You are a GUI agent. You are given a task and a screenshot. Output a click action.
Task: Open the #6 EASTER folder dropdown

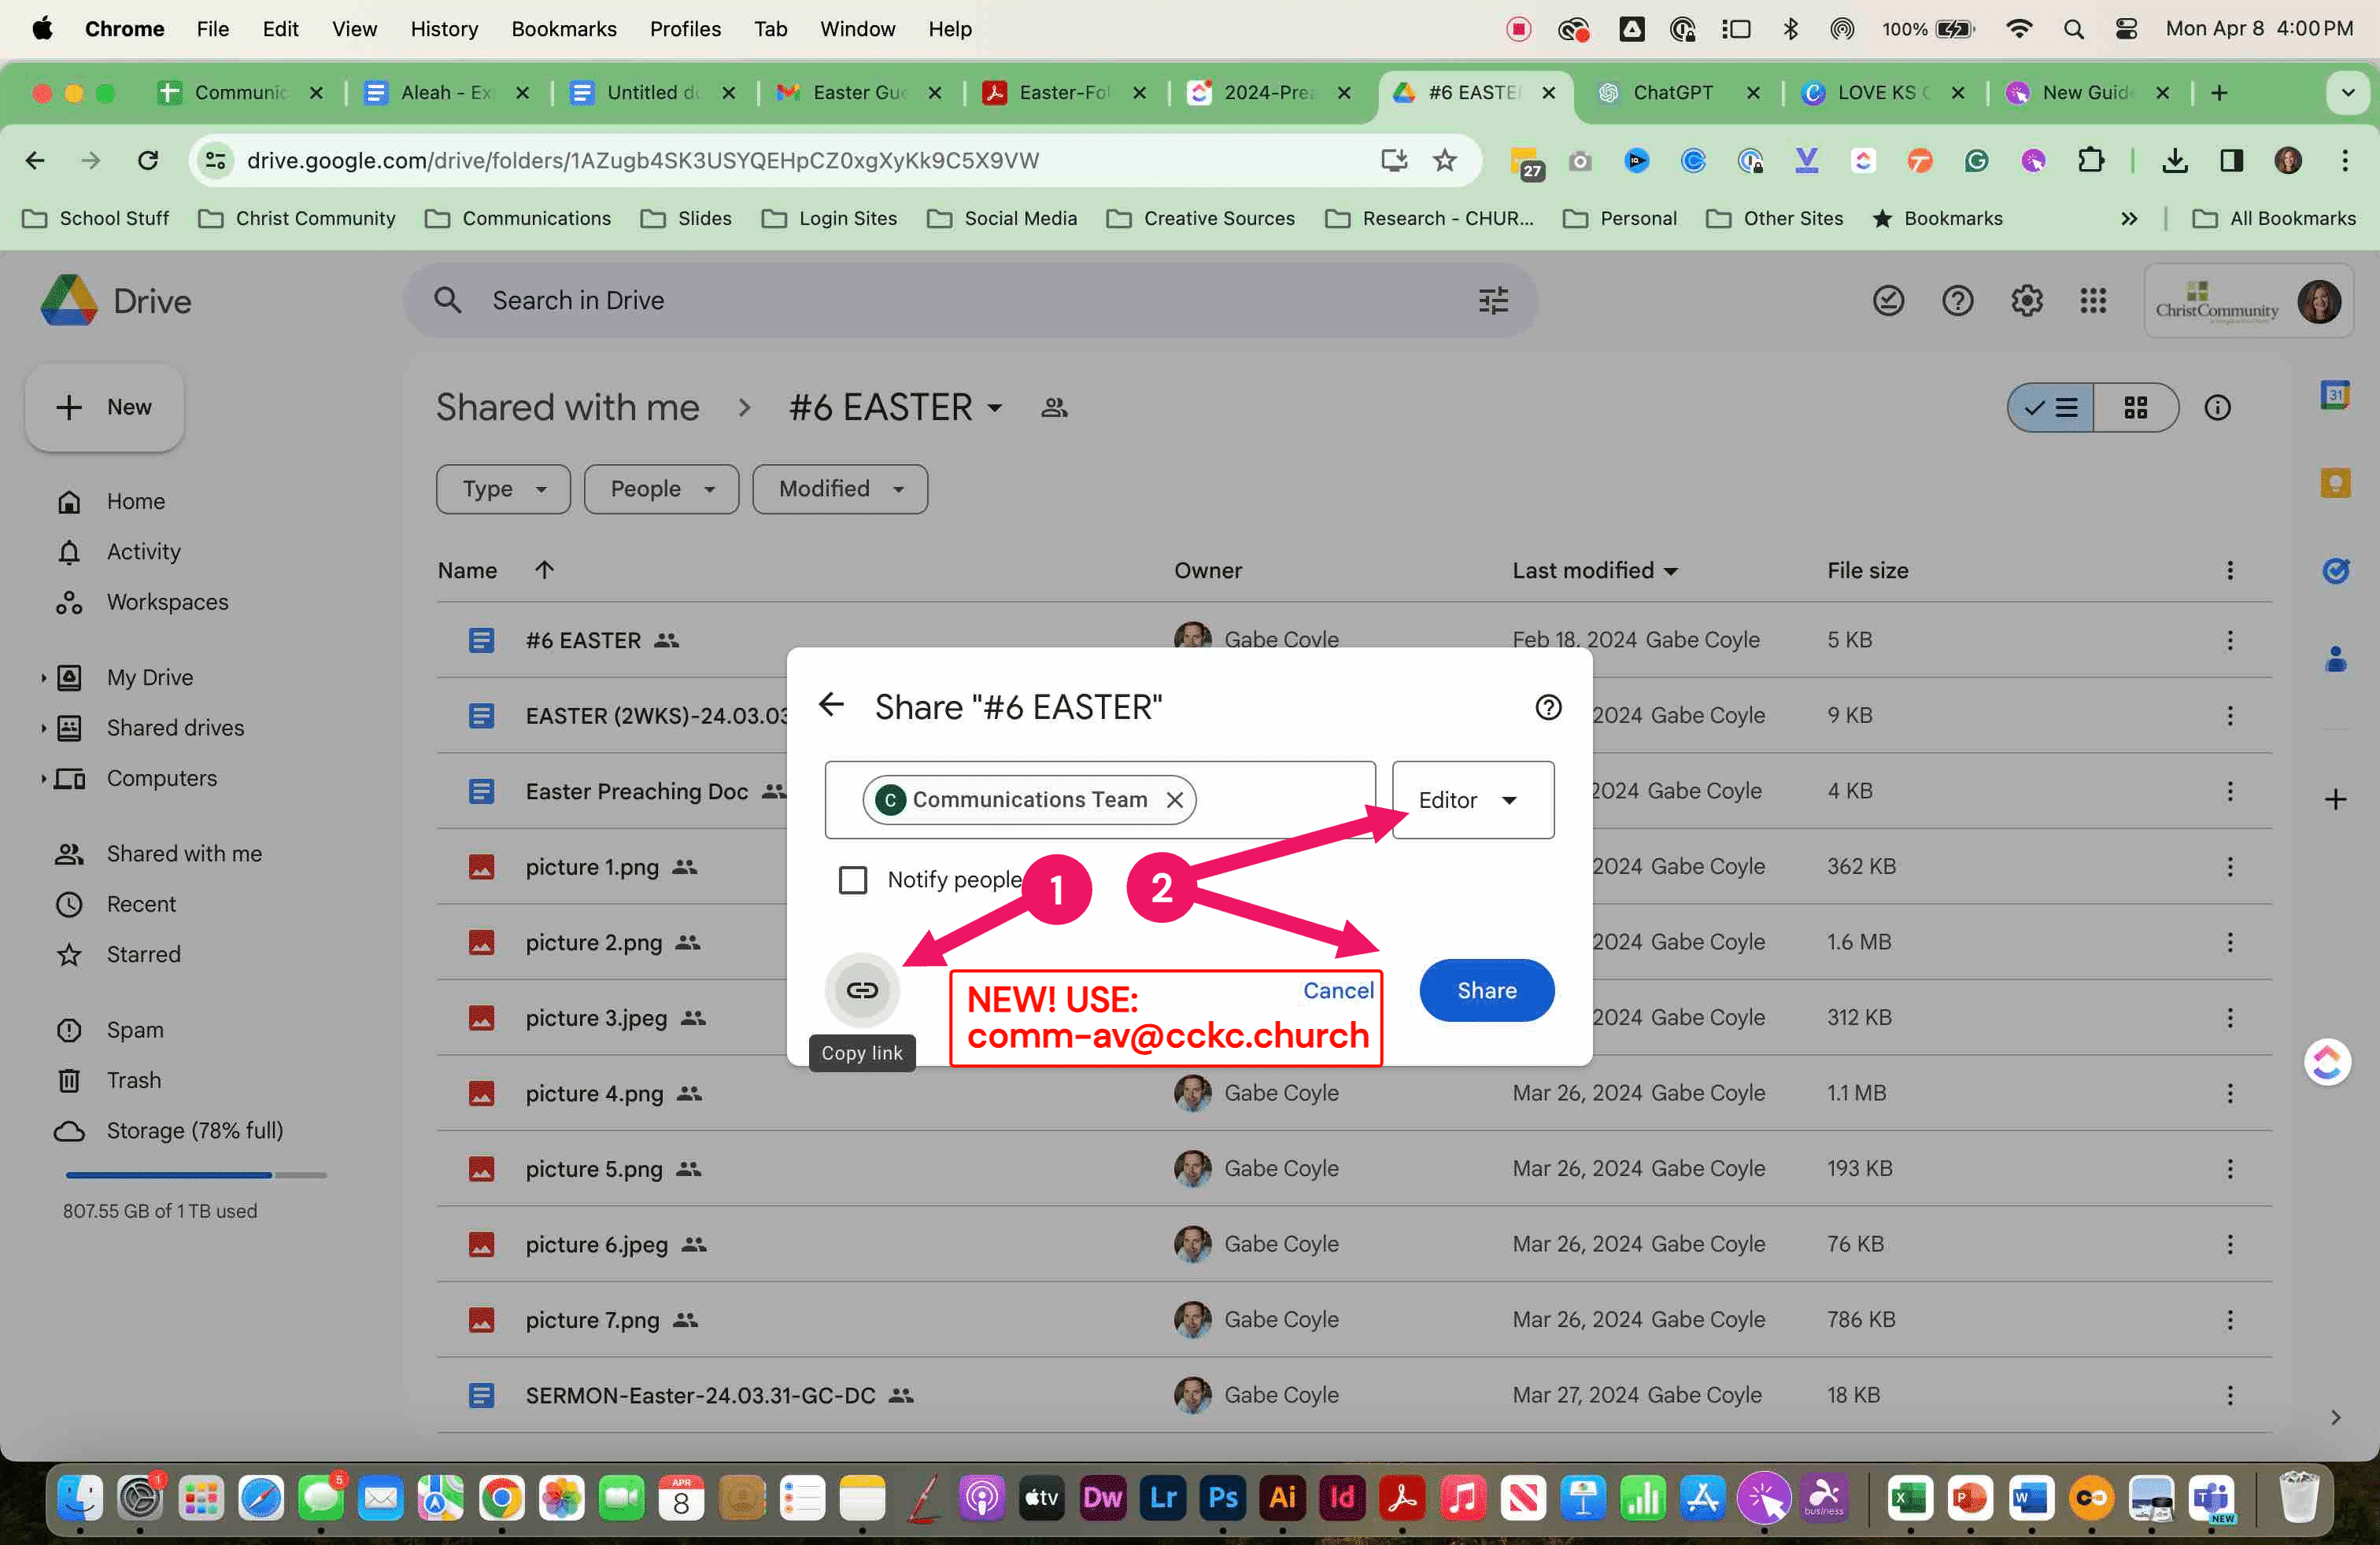tap(896, 407)
